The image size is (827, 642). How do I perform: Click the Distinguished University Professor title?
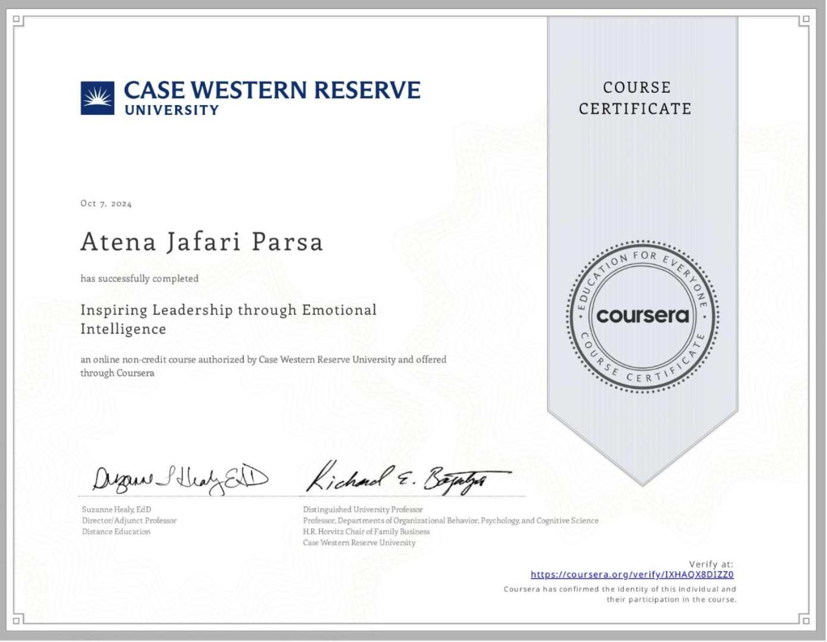coord(362,509)
